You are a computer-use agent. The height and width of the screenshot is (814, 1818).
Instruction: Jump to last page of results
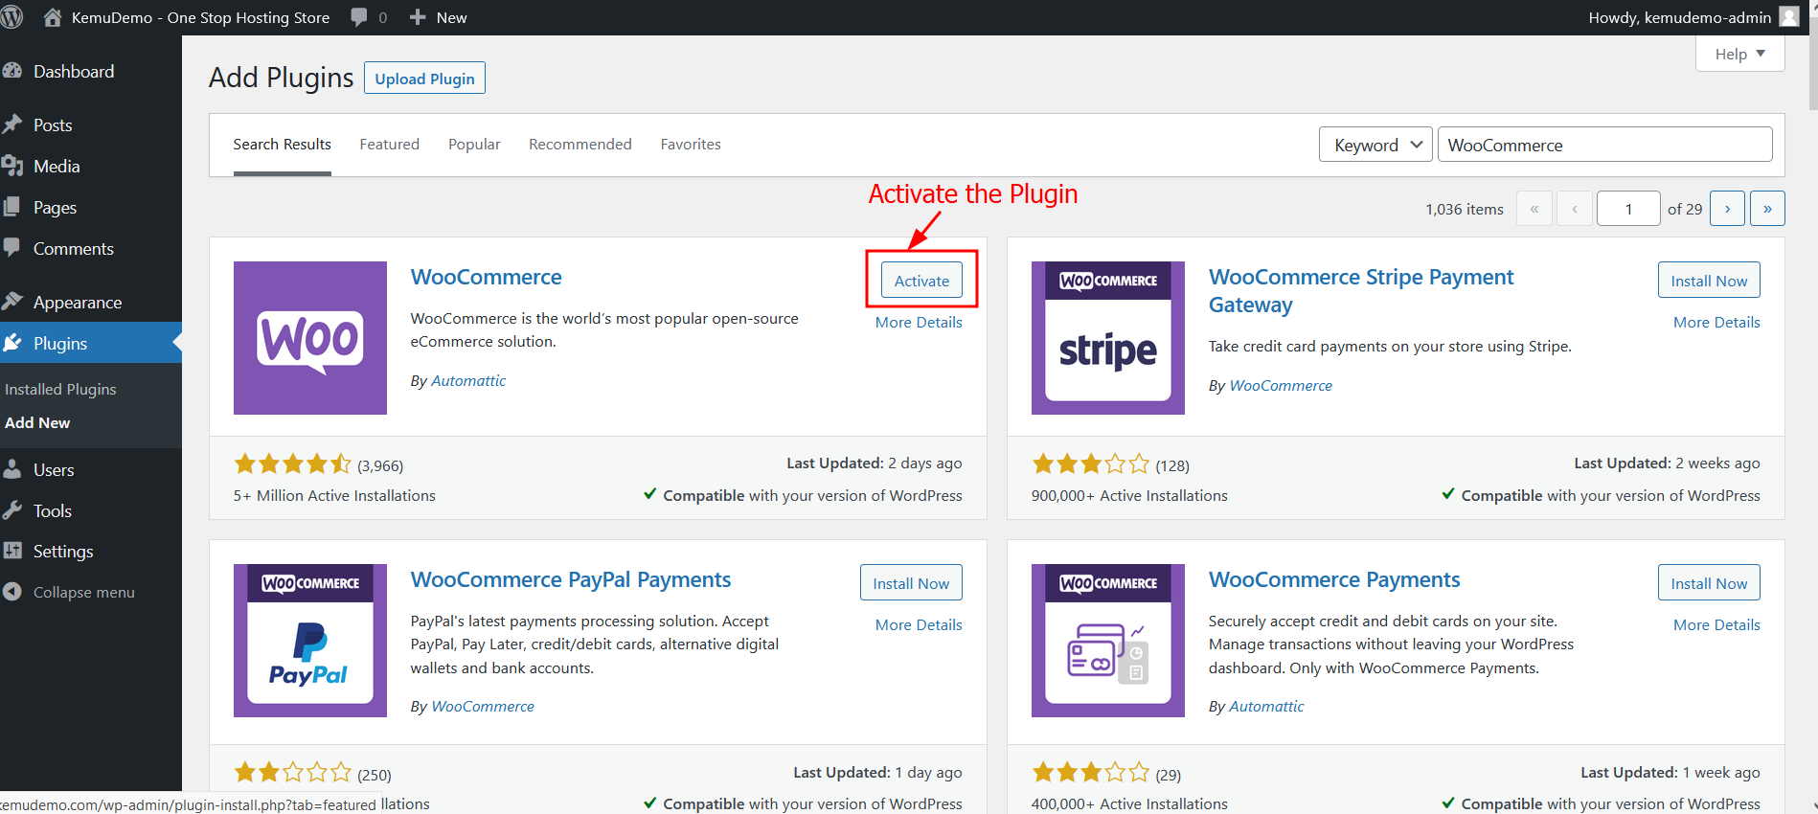(1767, 209)
